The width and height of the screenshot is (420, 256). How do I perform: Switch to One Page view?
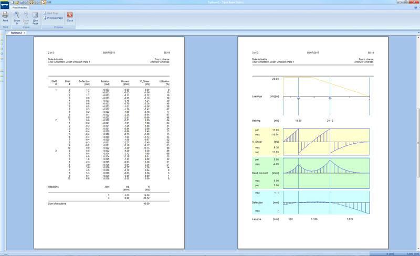tap(36, 17)
